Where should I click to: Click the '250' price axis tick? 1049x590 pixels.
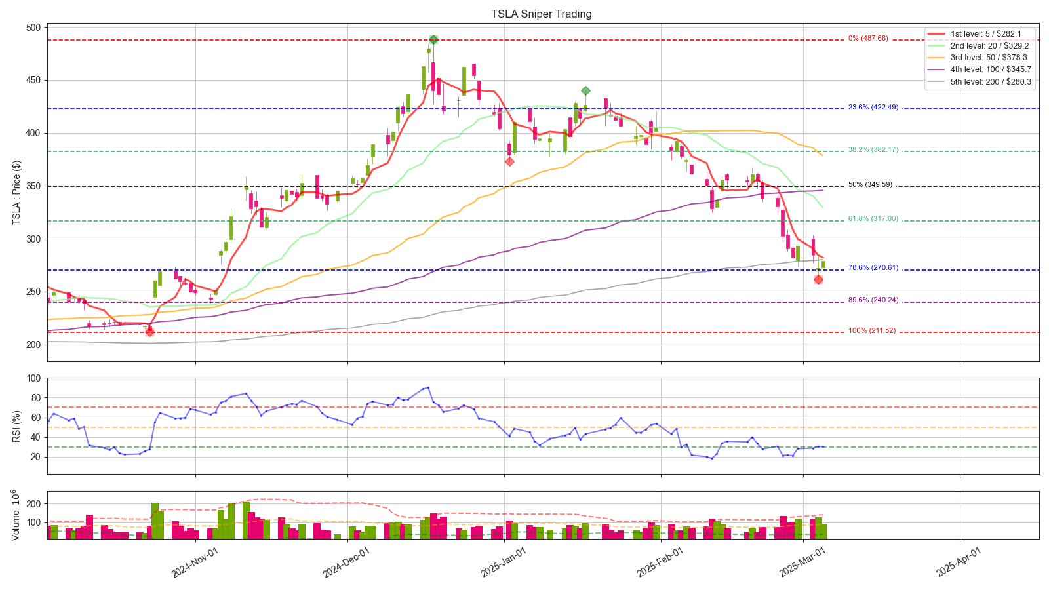tap(33, 292)
